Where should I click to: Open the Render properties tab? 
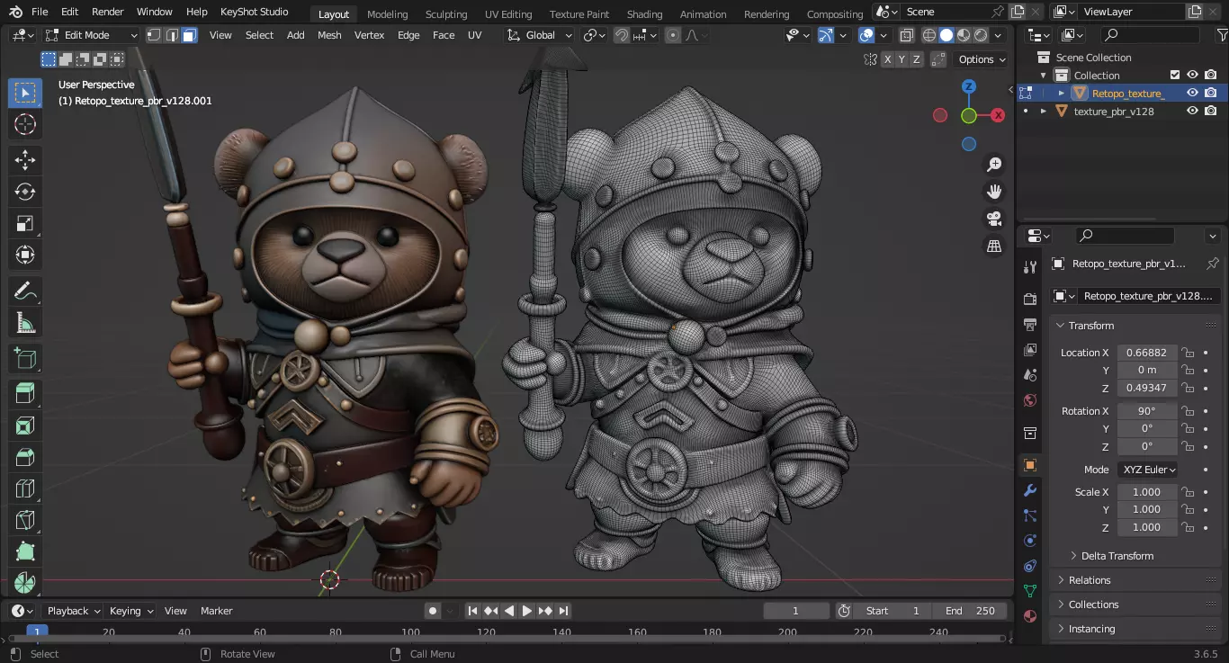tap(1030, 299)
